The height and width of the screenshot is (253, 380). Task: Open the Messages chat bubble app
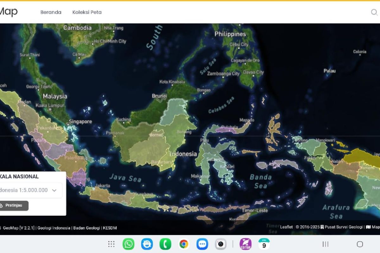click(x=202, y=244)
